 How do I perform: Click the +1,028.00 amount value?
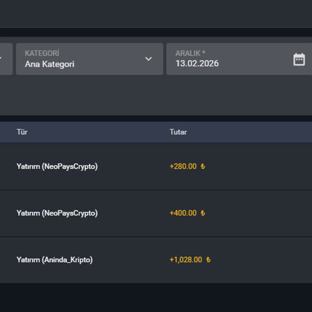[186, 260]
